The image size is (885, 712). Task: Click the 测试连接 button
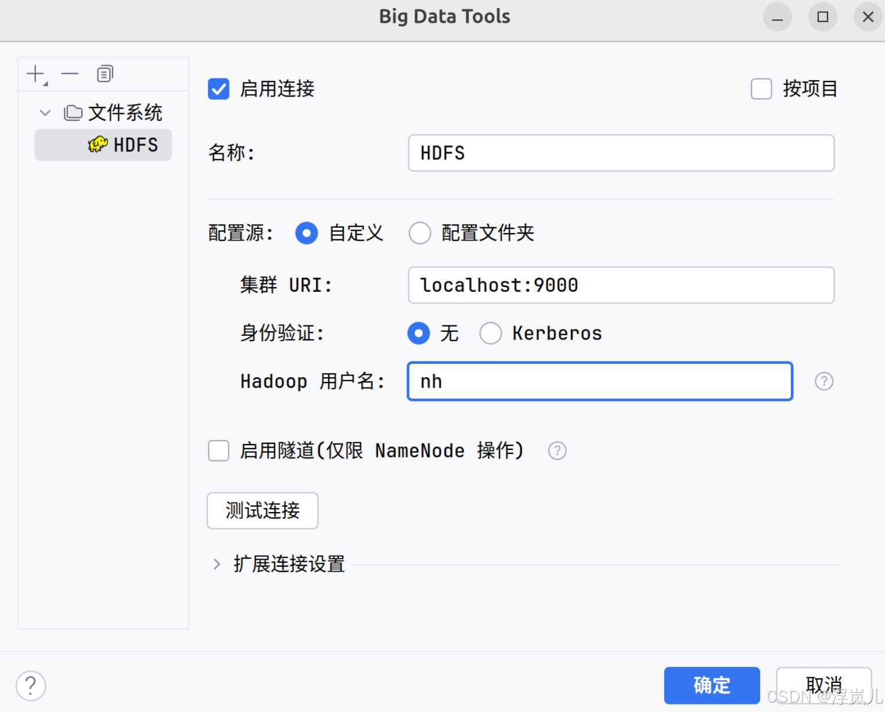click(x=262, y=510)
